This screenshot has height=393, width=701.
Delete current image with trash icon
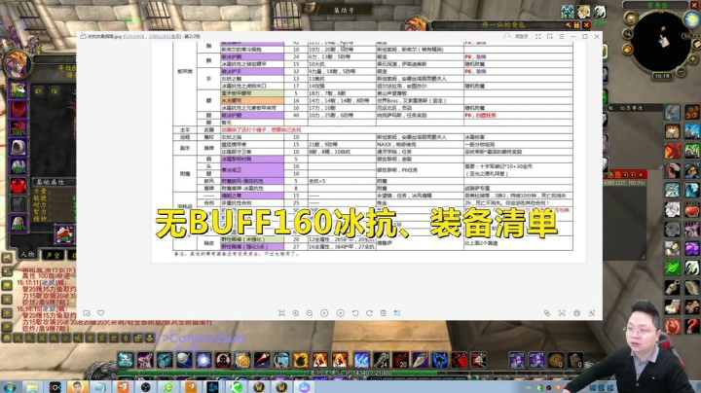click(384, 313)
